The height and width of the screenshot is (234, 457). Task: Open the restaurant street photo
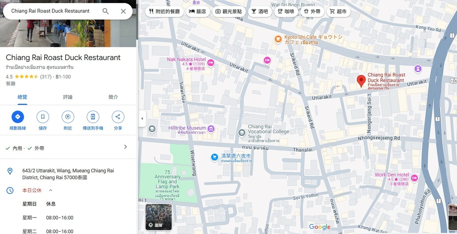(68, 33)
